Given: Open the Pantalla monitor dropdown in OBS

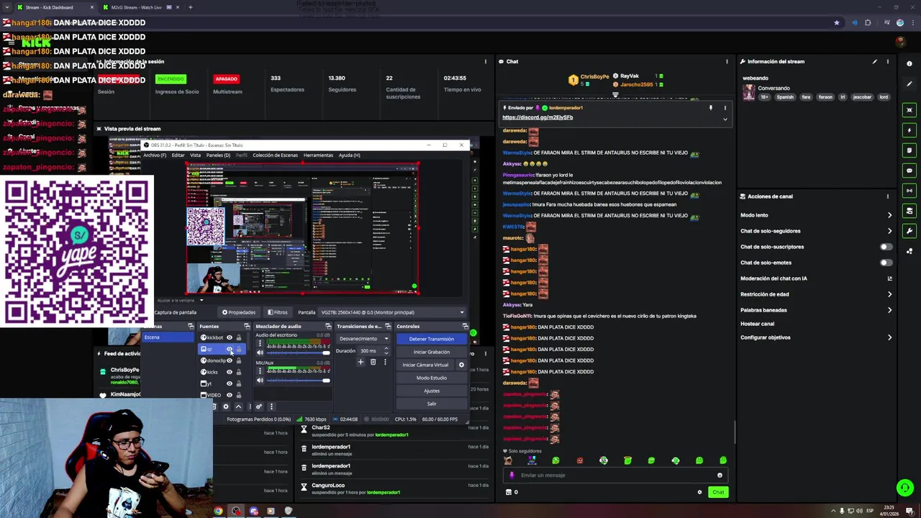Looking at the screenshot, I should pyautogui.click(x=392, y=312).
